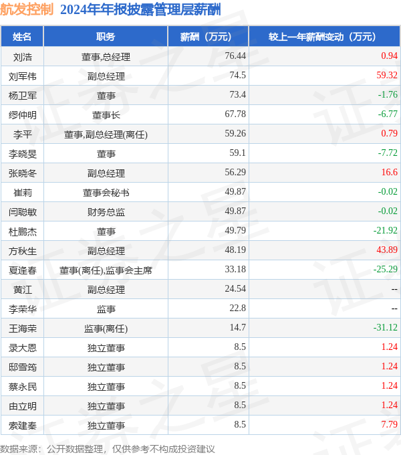This screenshot has width=401, height=455.
Task: Click the name 夏逢春
Action: coord(23,270)
